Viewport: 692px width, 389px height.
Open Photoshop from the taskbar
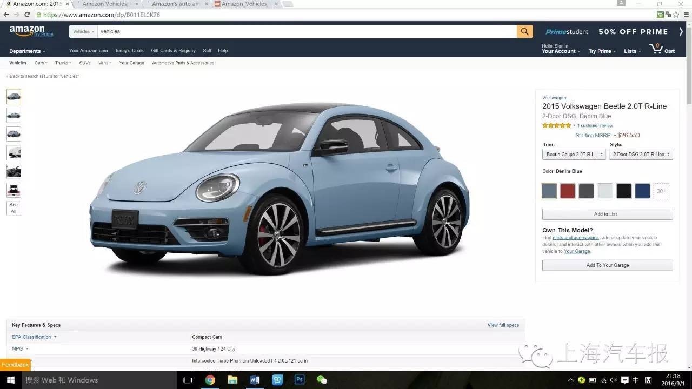pos(299,380)
